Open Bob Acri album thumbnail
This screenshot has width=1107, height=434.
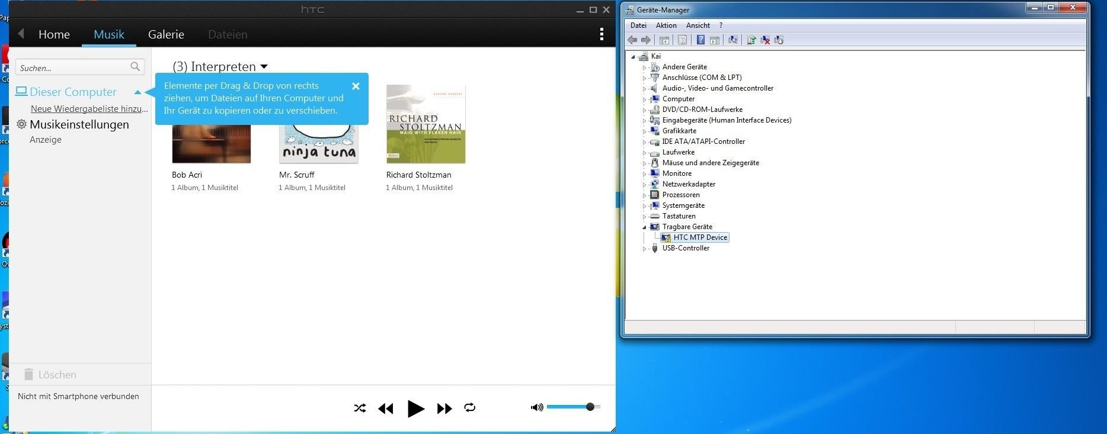[212, 144]
